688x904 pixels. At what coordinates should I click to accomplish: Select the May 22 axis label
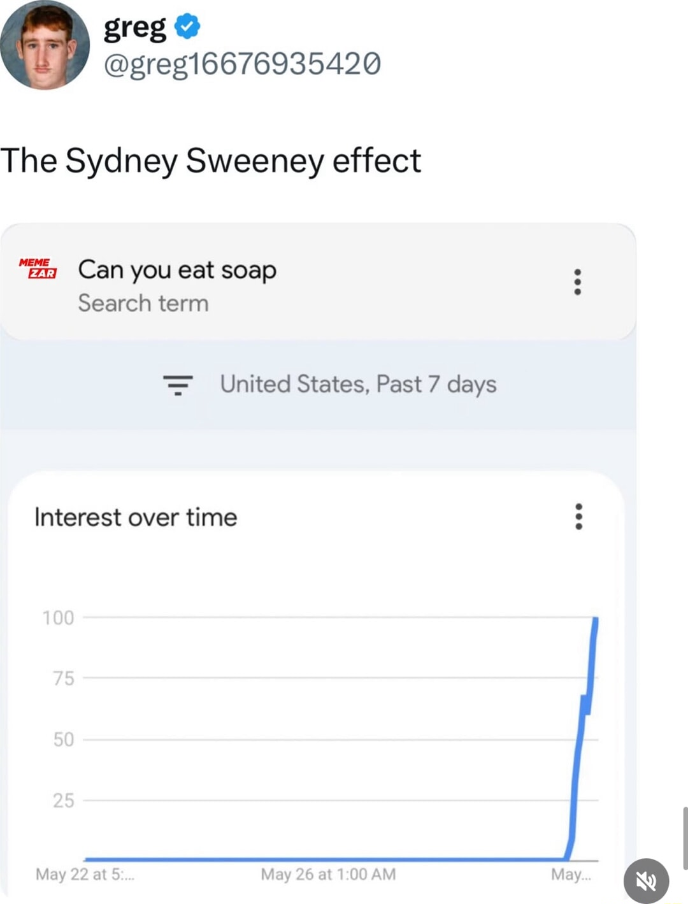(x=85, y=874)
